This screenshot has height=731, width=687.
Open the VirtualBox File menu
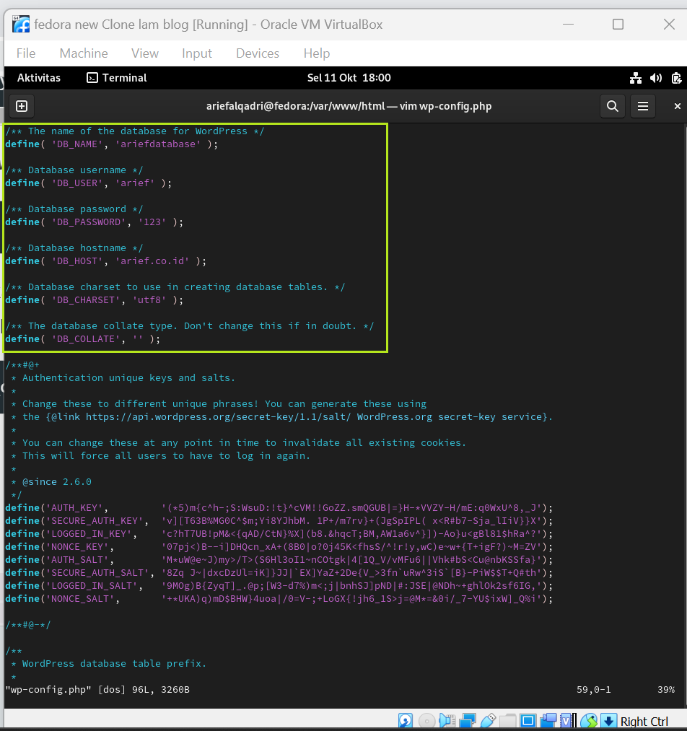click(x=26, y=53)
